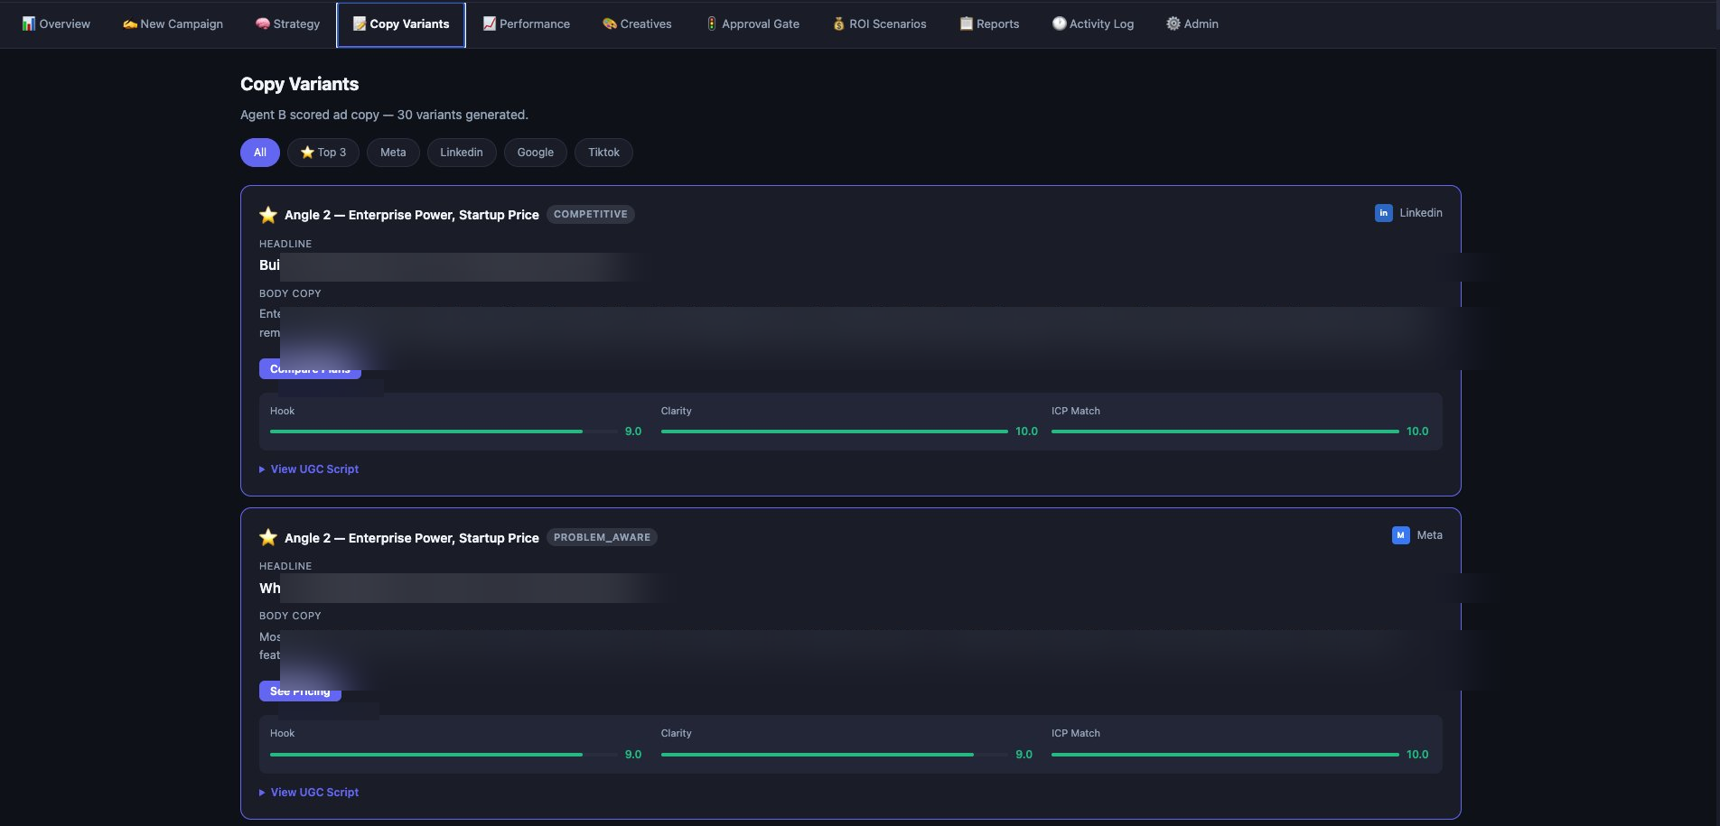Image resolution: width=1720 pixels, height=826 pixels.
Task: Filter variants by Top 3
Action: 323,153
